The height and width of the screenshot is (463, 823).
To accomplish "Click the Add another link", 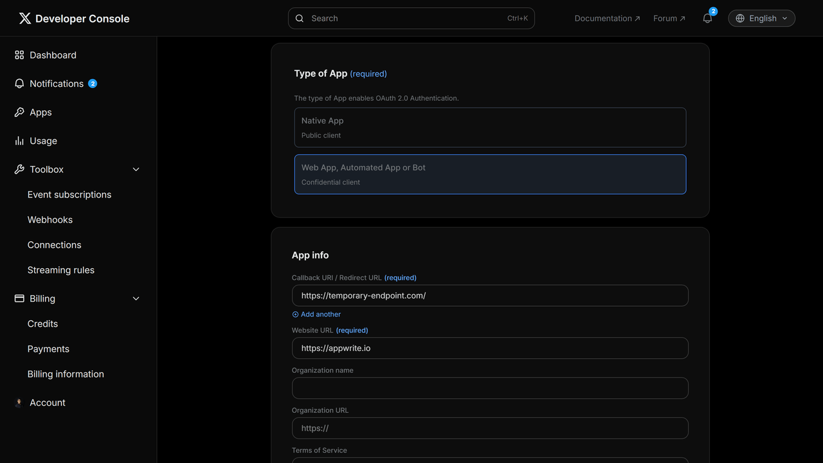I will 320,314.
